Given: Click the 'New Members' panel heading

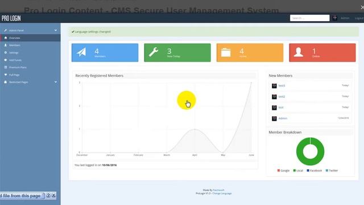Looking at the screenshot, I should 280,76.
